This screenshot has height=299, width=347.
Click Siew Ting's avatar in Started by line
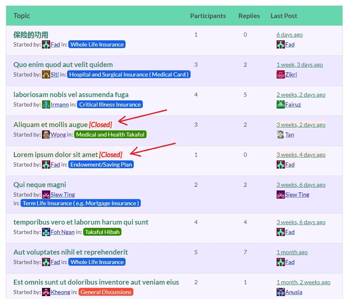pyautogui.click(x=46, y=195)
